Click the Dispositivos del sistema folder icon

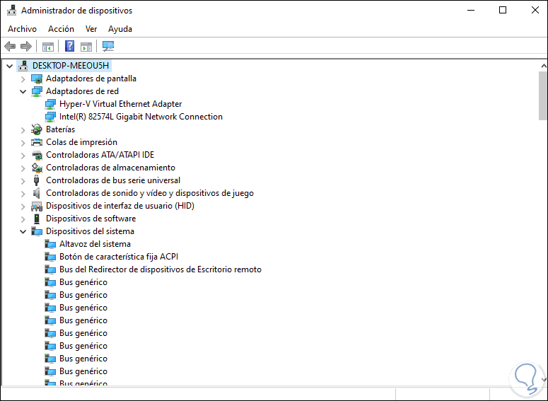pyautogui.click(x=37, y=231)
